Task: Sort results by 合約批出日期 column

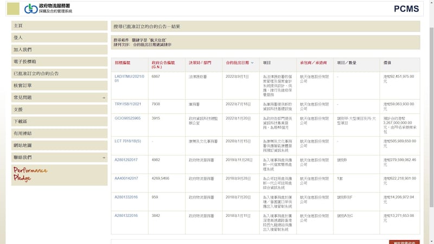Action: (x=238, y=63)
